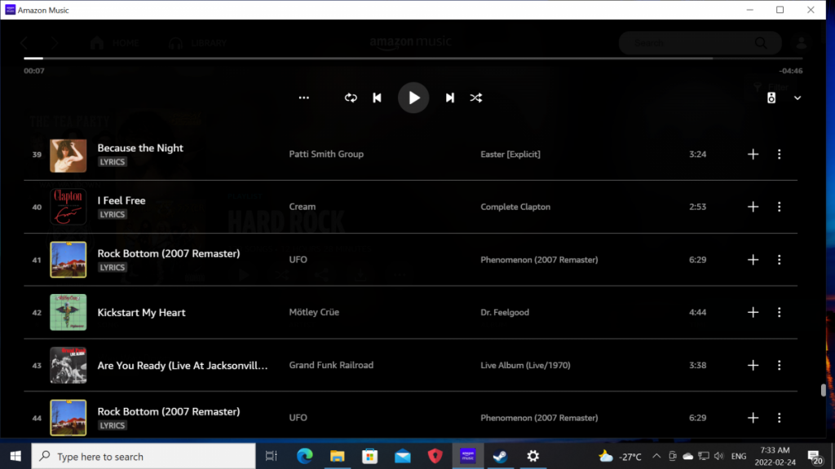Add Are You Ready to library
Viewport: 835px width, 469px height.
(753, 366)
